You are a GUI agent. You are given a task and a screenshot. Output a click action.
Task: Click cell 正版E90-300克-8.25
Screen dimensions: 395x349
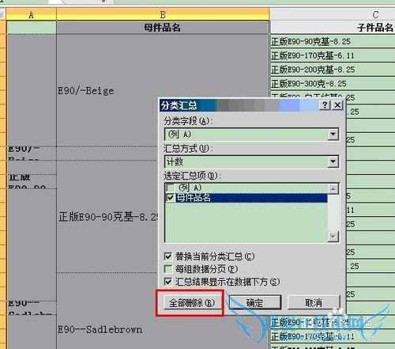click(x=333, y=83)
